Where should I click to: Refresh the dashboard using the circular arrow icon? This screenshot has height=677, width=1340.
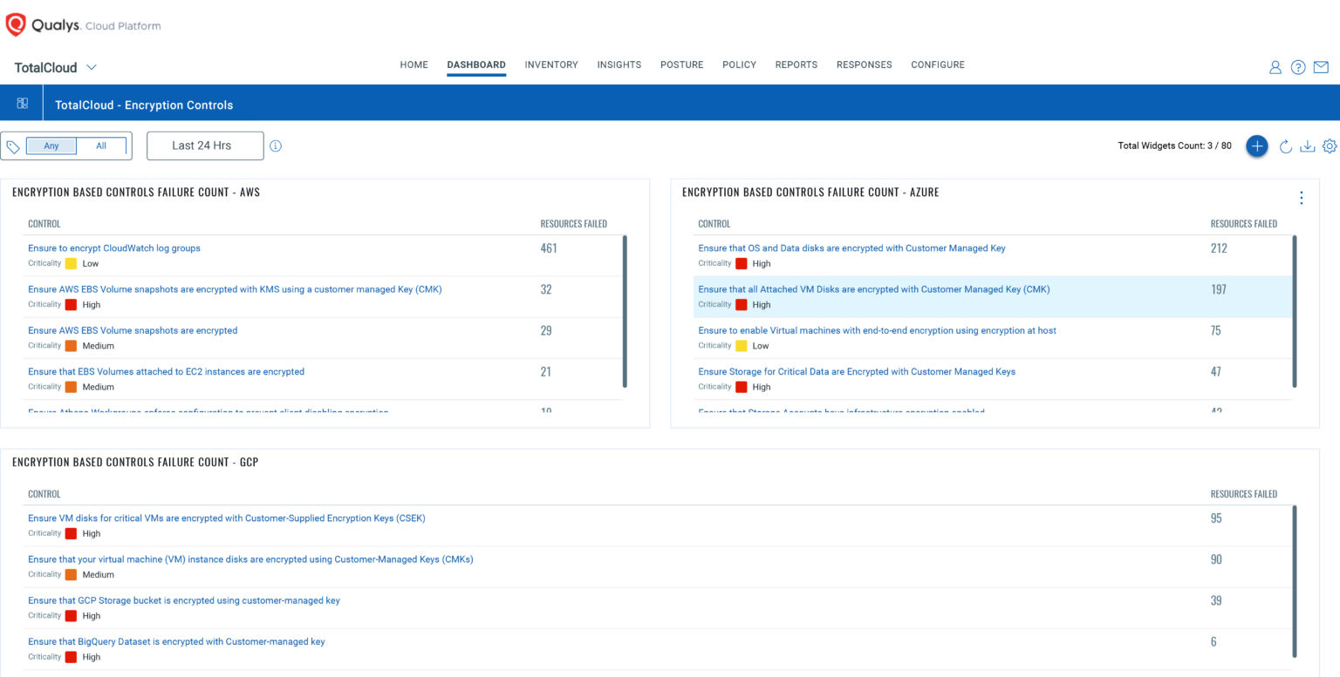point(1285,146)
